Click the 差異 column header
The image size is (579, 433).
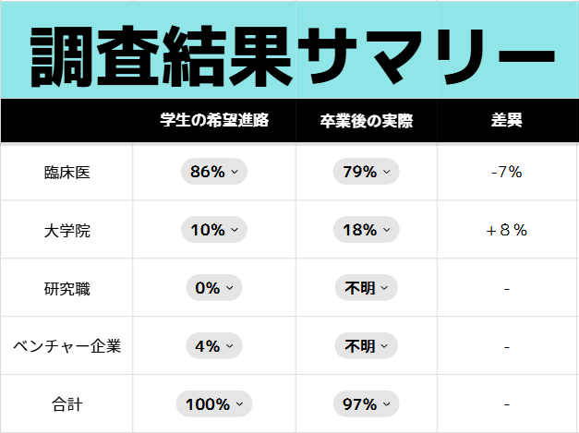[x=507, y=121]
